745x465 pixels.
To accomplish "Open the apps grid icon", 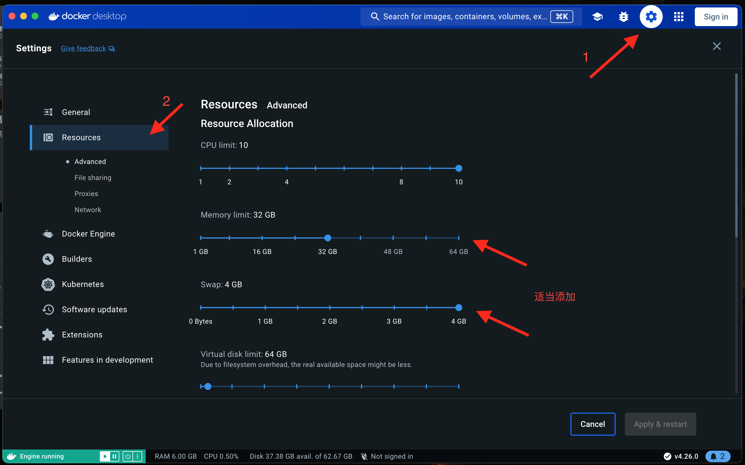I will point(678,17).
